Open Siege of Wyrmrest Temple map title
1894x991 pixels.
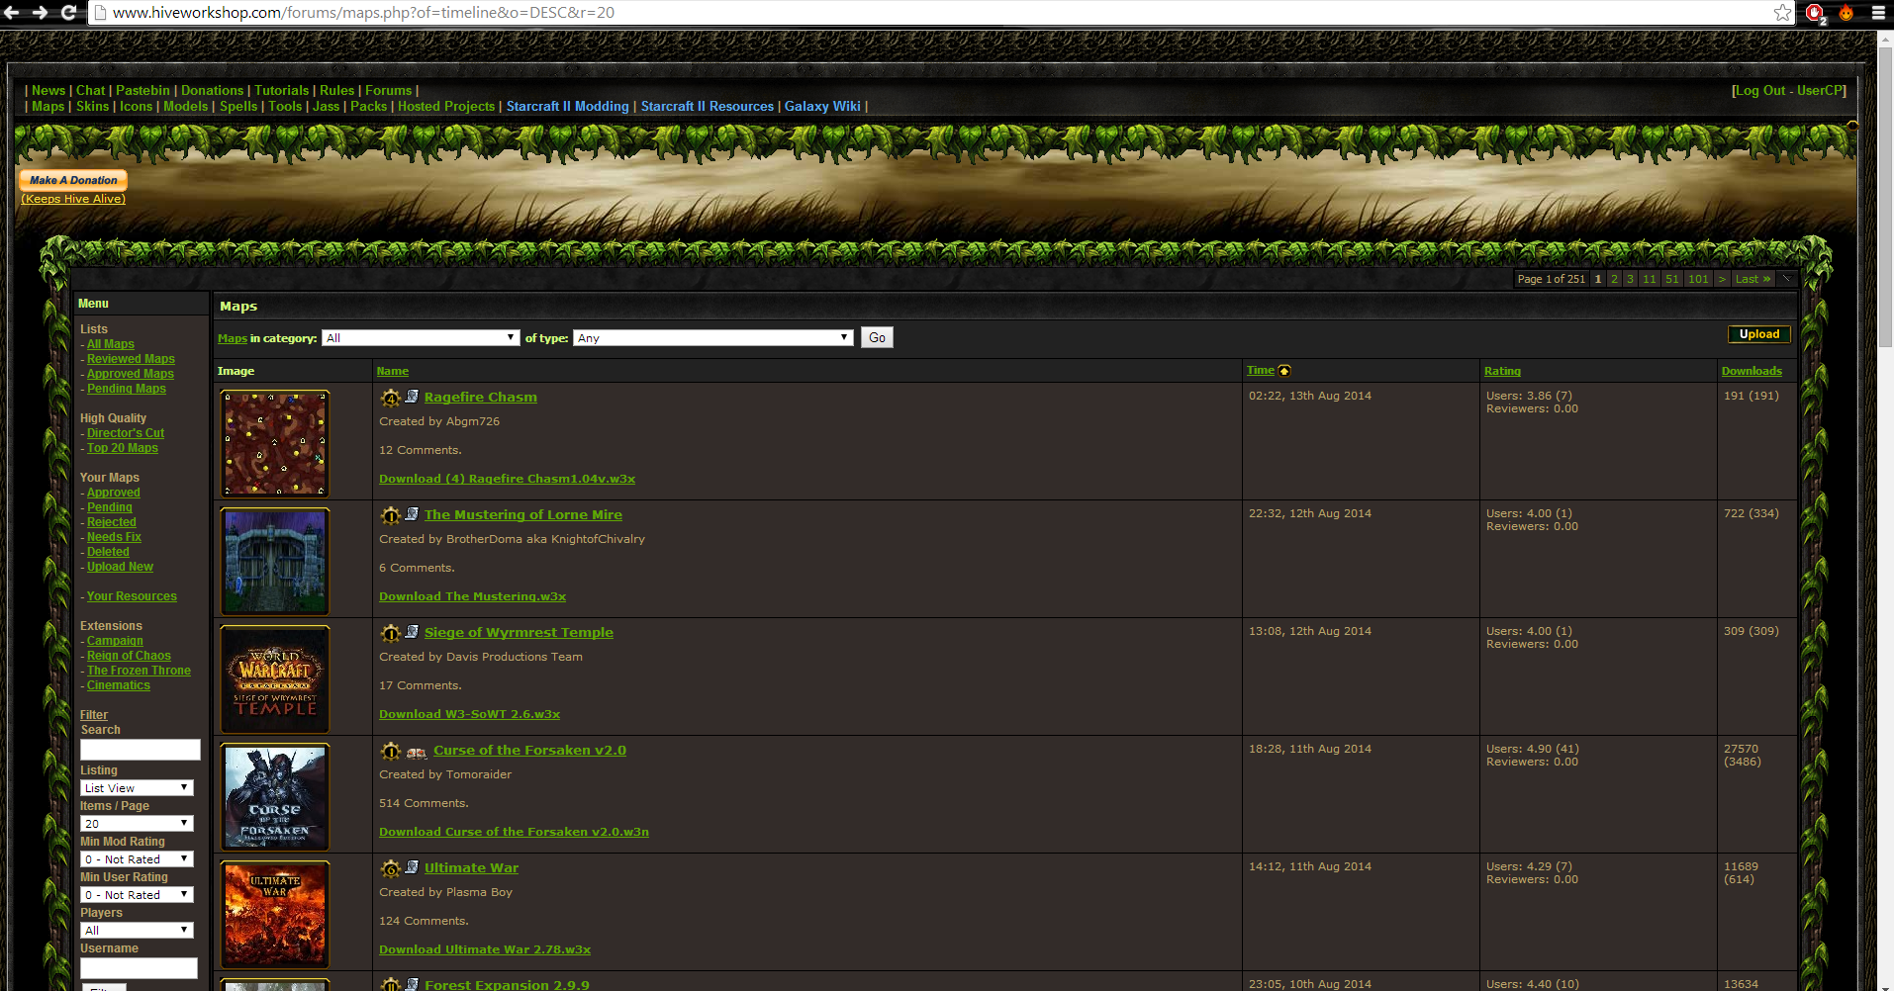(x=519, y=632)
